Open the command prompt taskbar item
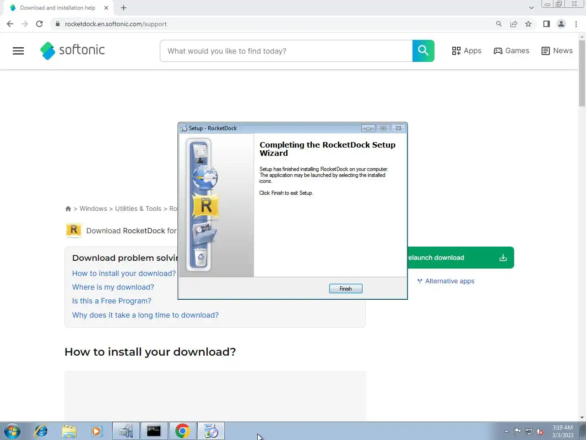The width and height of the screenshot is (586, 440). pos(154,431)
